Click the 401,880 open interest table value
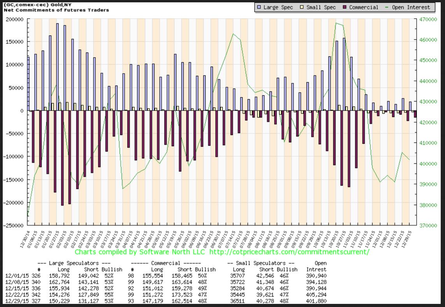The height and width of the screenshot is (307, 445). (x=315, y=300)
